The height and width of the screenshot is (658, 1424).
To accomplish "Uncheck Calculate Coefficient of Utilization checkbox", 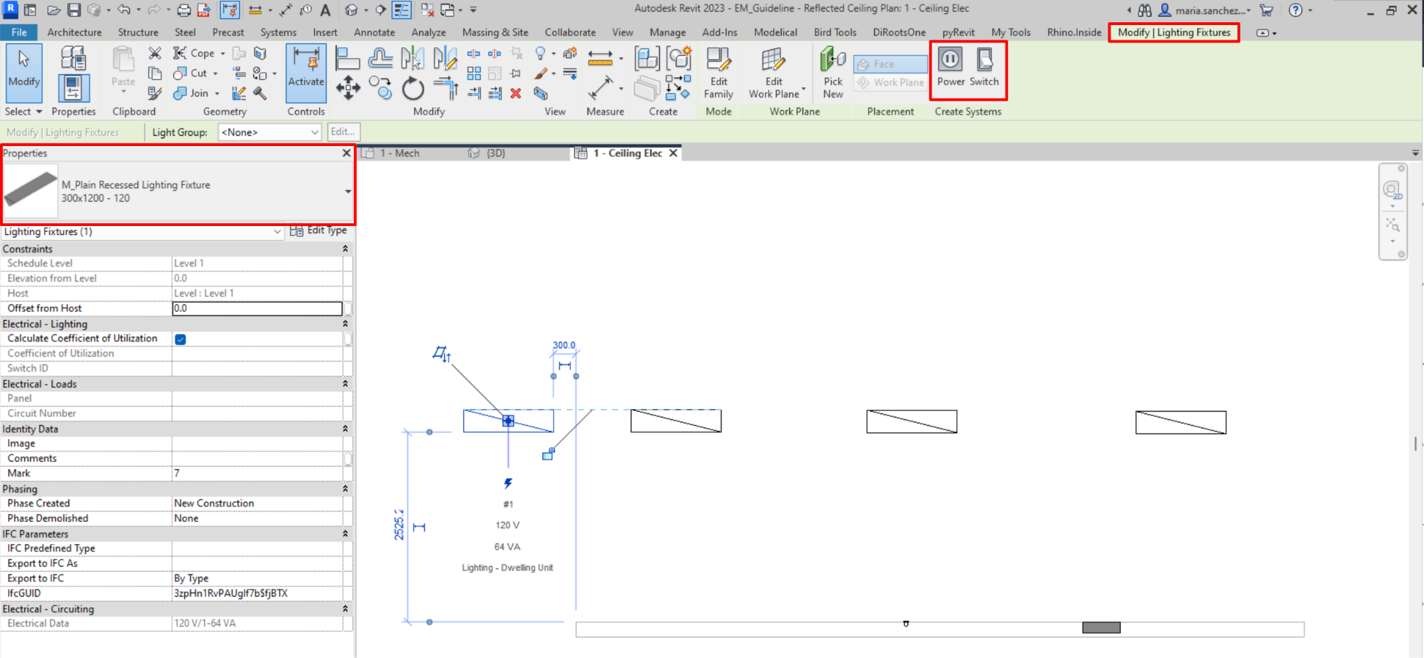I will pos(180,339).
